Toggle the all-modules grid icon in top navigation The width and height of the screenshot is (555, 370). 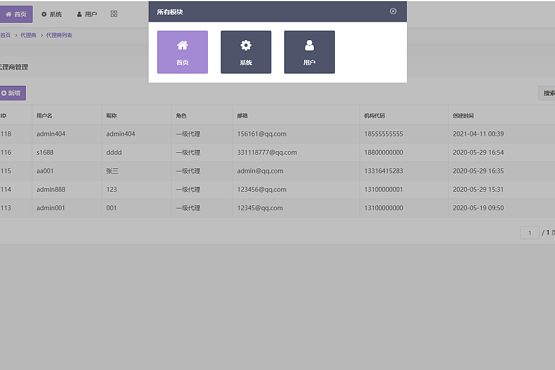click(x=114, y=14)
